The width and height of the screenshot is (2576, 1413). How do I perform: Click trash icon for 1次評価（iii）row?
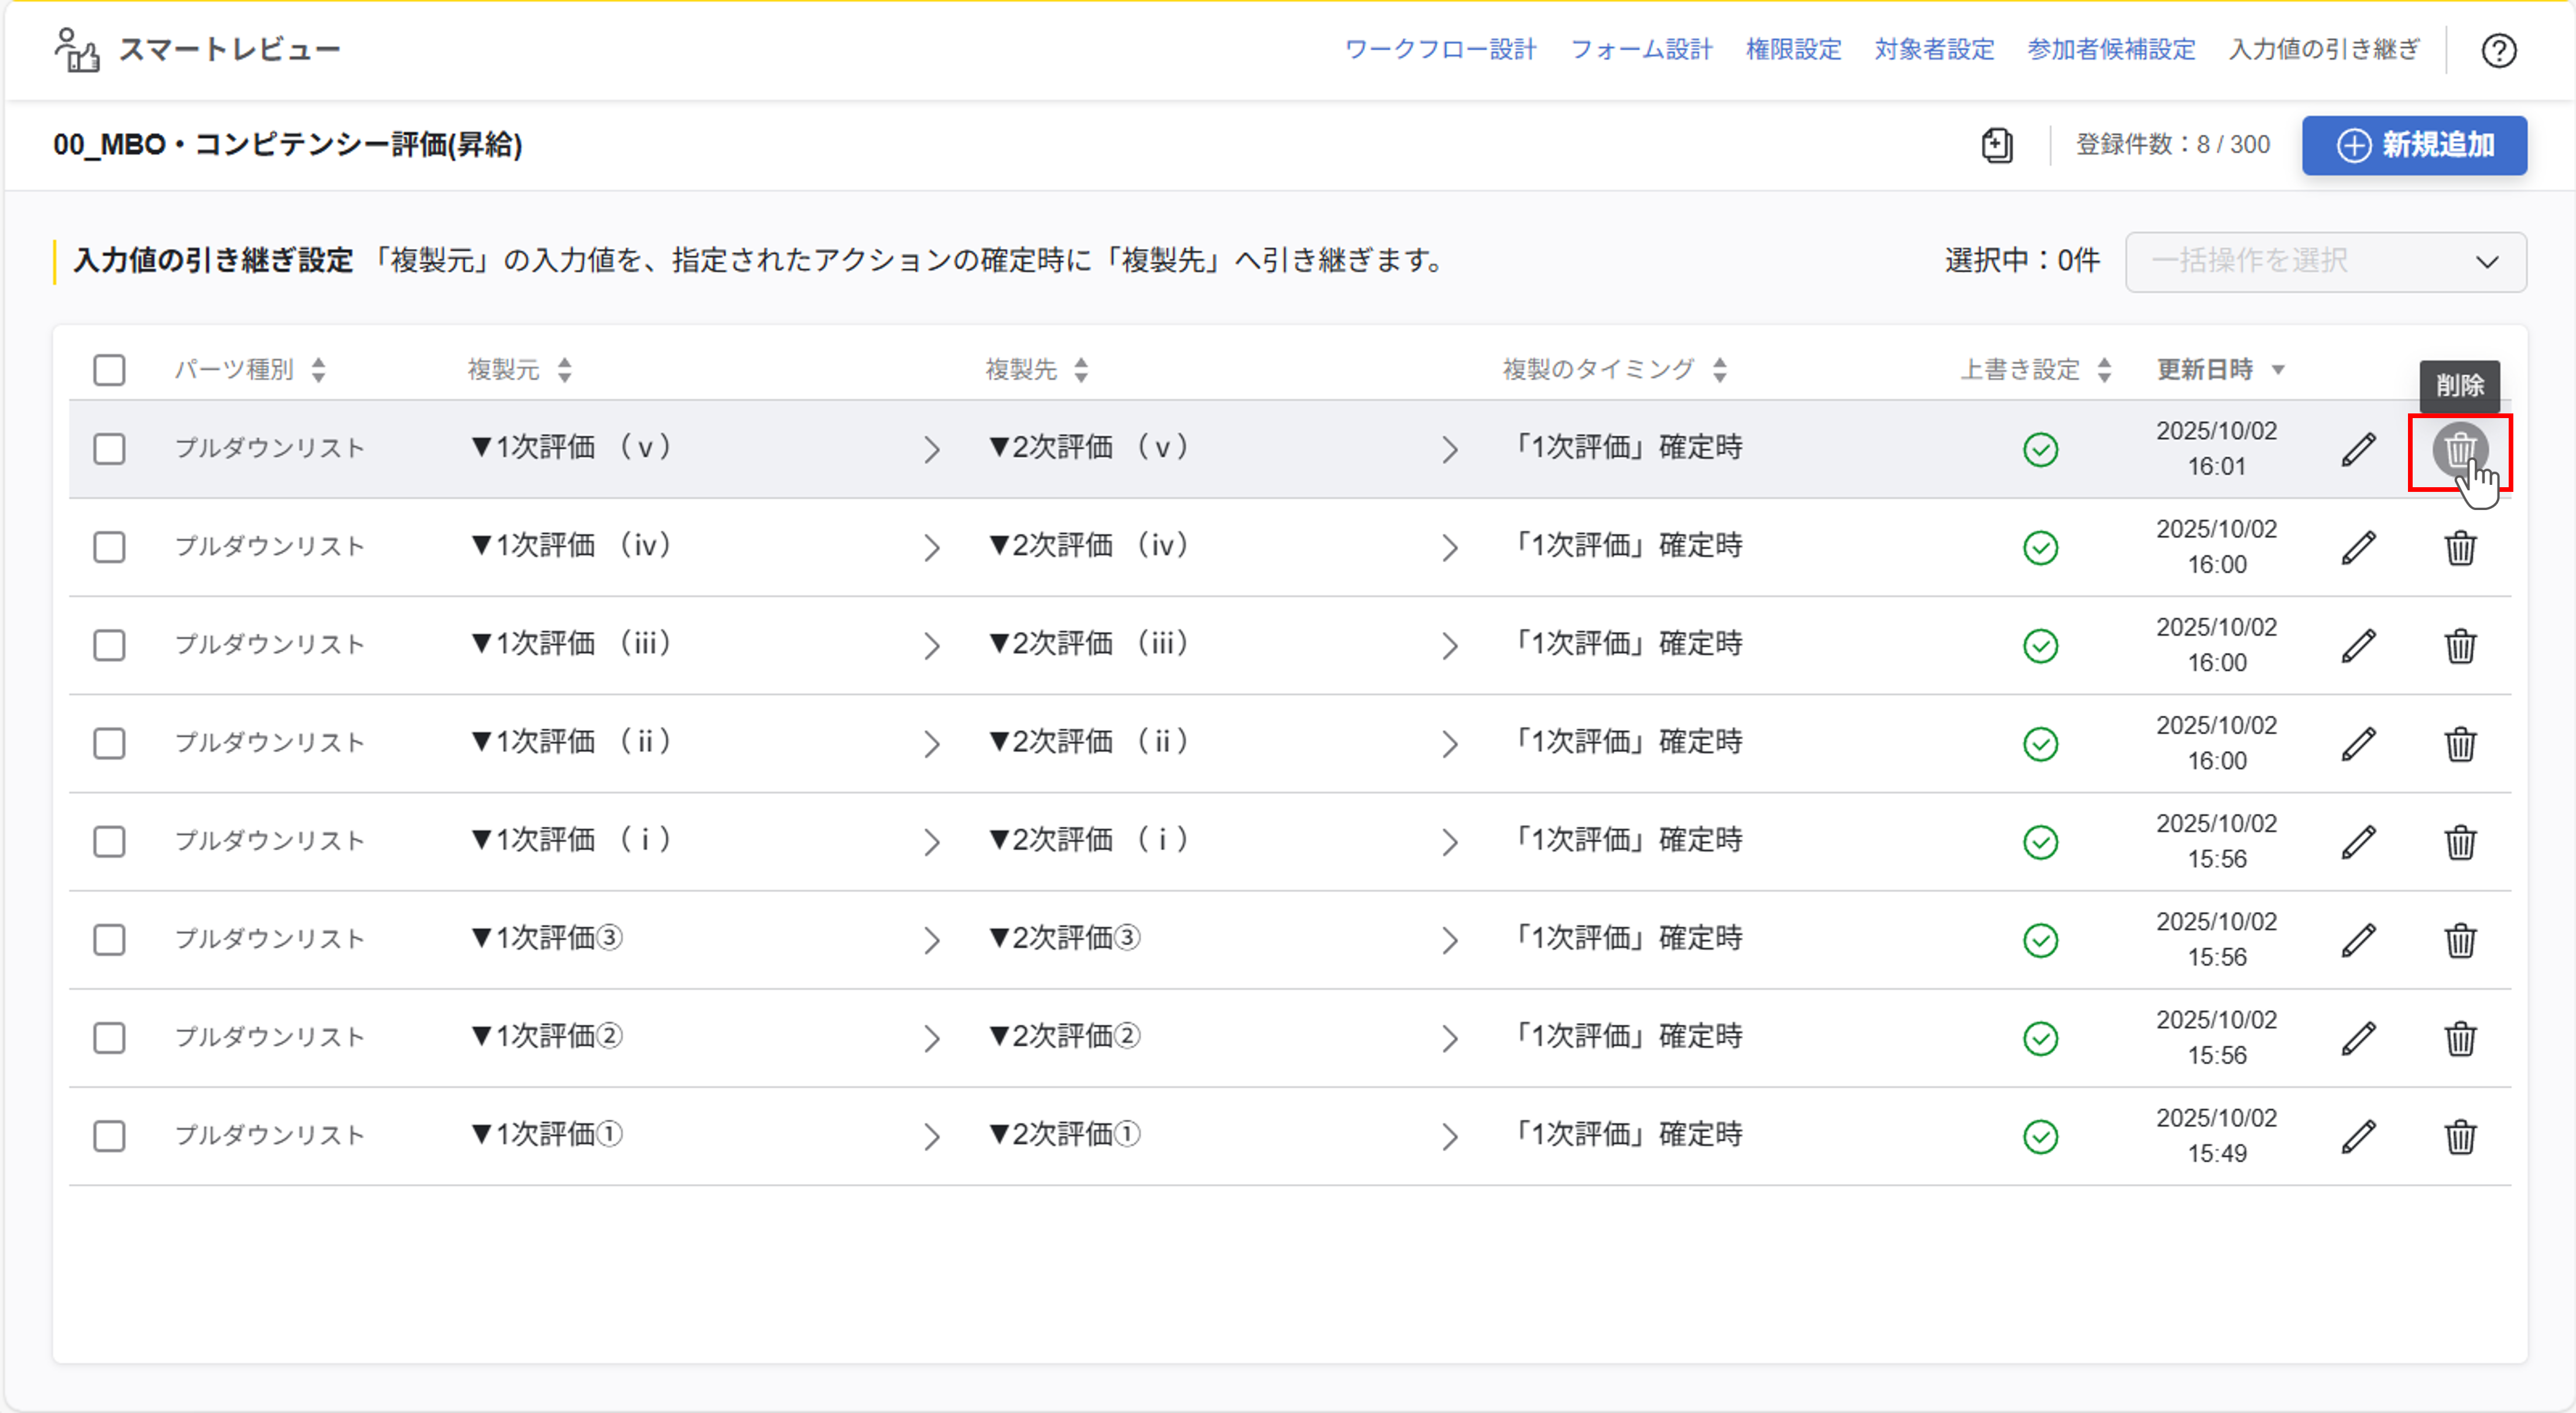point(2460,646)
